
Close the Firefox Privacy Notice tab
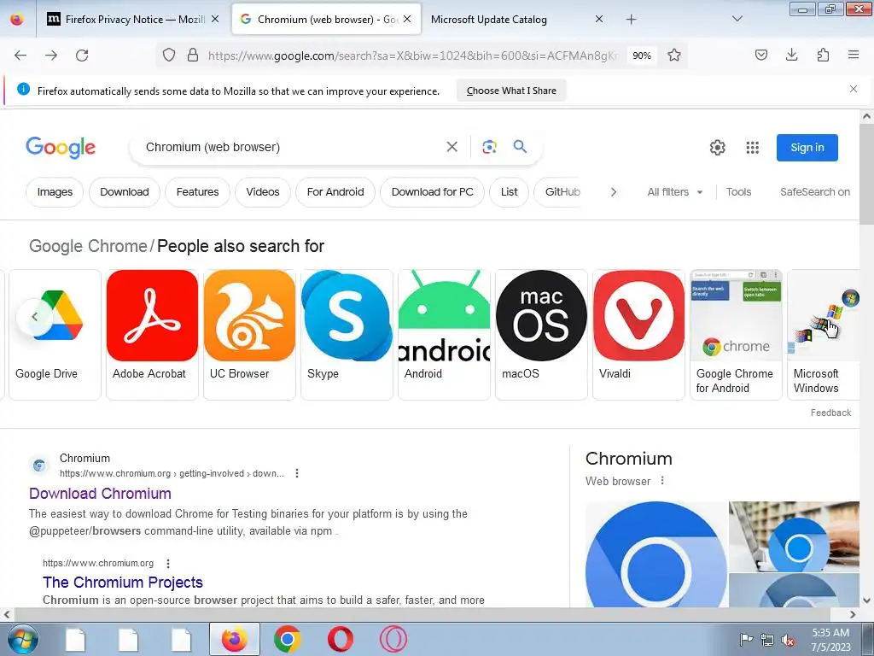pyautogui.click(x=215, y=19)
